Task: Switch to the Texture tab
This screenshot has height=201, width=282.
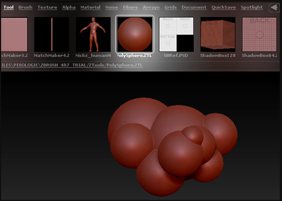Action: point(47,7)
